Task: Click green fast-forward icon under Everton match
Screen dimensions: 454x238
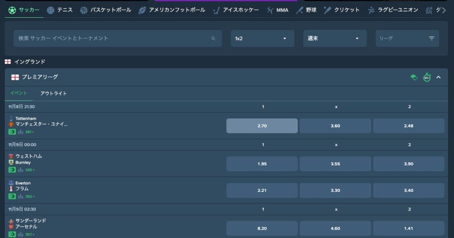Action: [x=12, y=196]
